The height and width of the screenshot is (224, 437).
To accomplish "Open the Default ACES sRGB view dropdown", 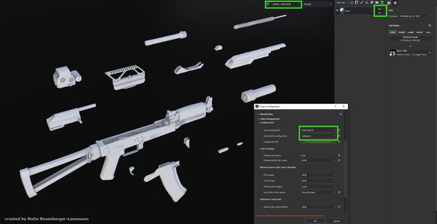I will tap(286, 4).
